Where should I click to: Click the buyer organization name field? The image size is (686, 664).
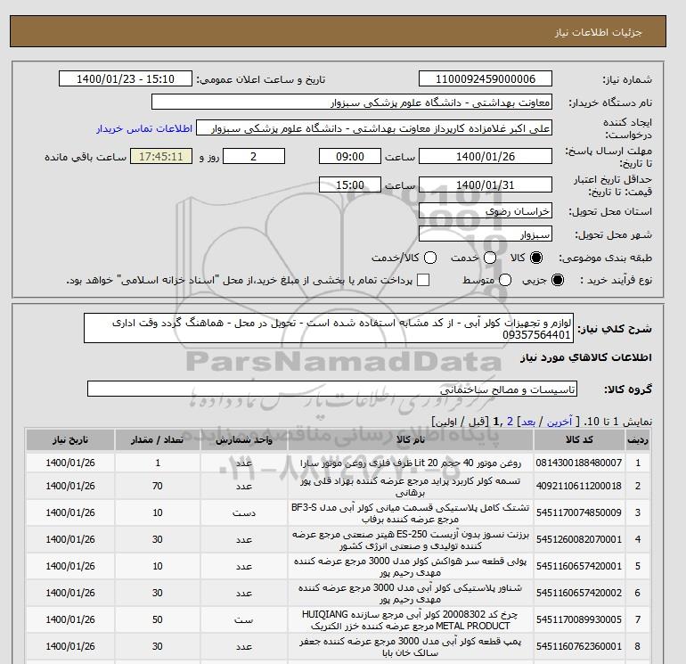pyautogui.click(x=351, y=102)
